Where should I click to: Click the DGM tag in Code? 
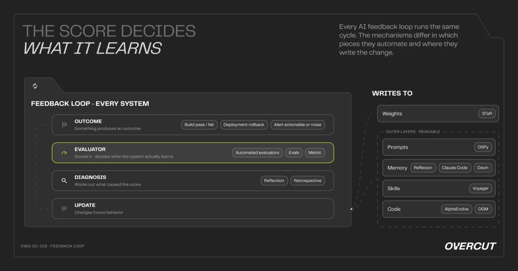(x=483, y=209)
